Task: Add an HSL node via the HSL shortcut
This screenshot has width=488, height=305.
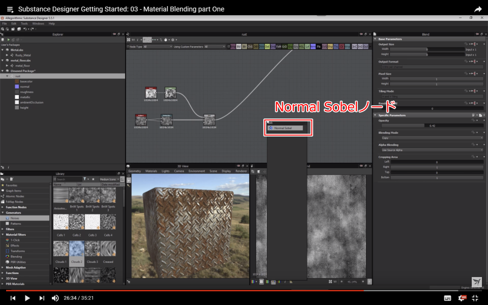Action: click(x=301, y=47)
